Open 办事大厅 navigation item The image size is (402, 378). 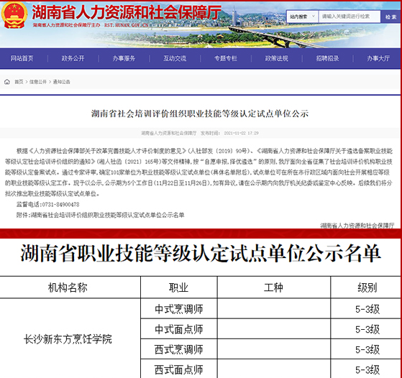(378, 58)
